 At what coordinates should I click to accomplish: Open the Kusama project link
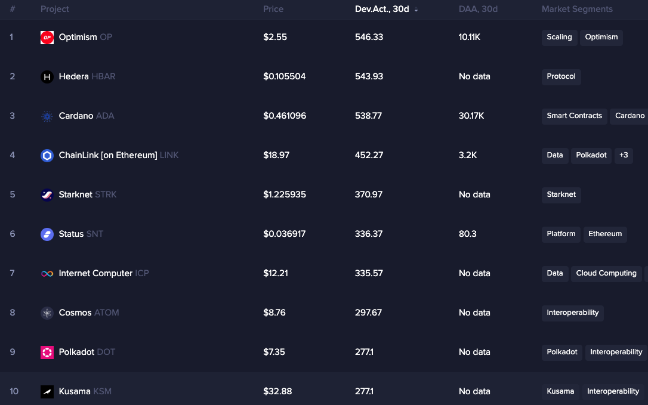85,391
